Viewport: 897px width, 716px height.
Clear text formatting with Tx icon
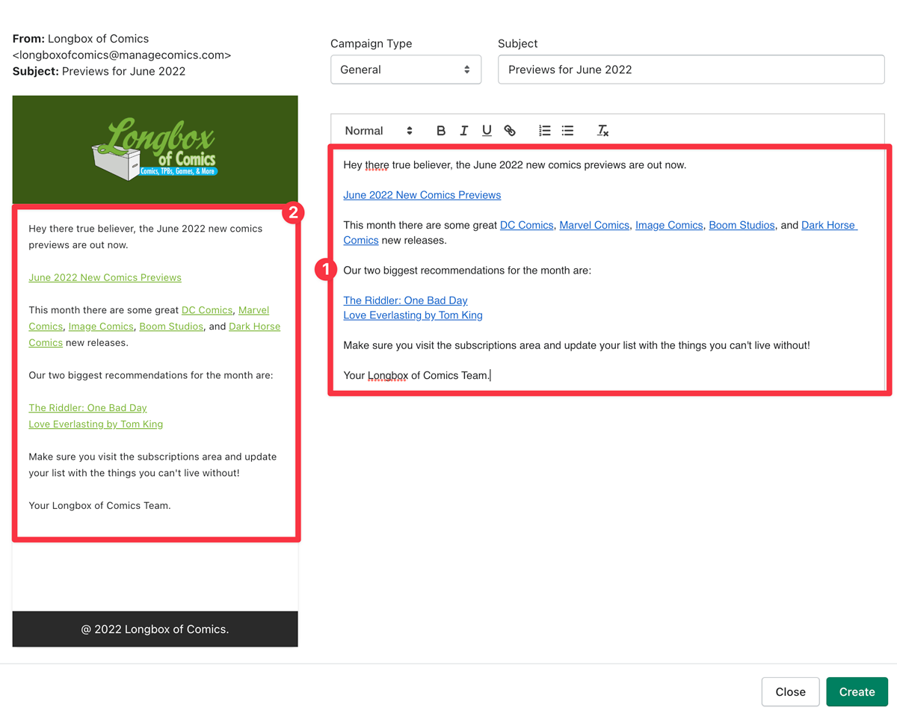click(x=602, y=131)
